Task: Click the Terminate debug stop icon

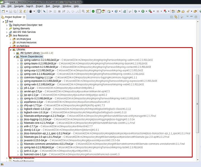Action: coord(59,11)
